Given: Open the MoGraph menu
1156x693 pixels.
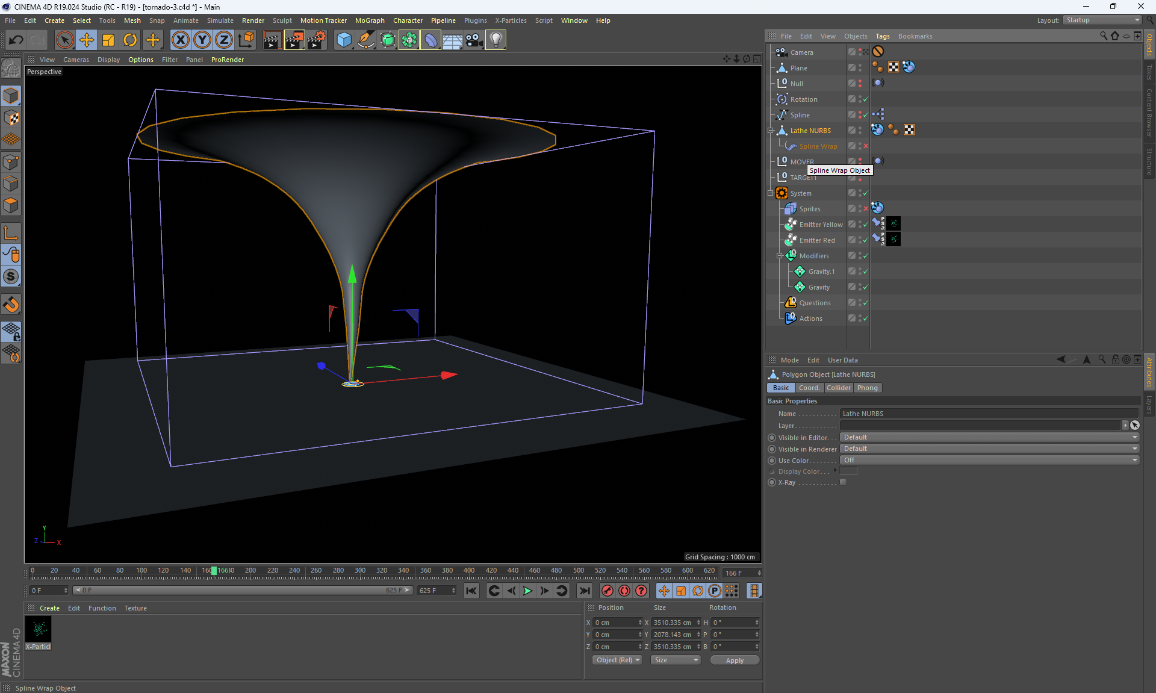Looking at the screenshot, I should (x=369, y=20).
